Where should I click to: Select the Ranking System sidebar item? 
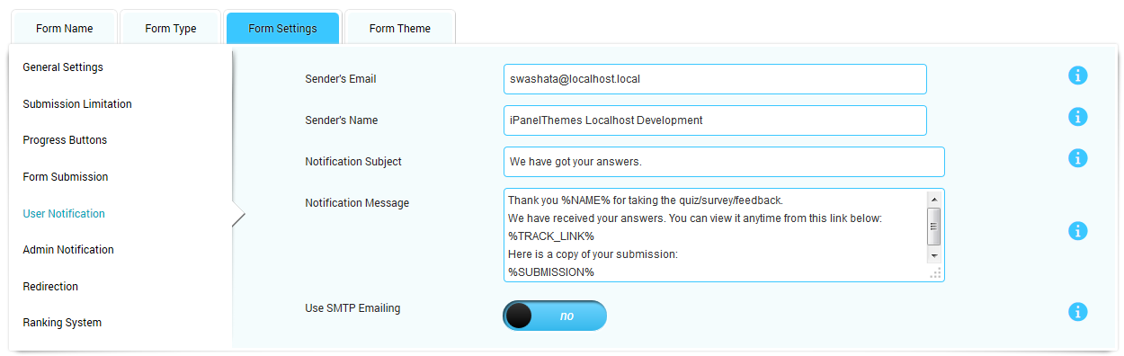pos(62,323)
